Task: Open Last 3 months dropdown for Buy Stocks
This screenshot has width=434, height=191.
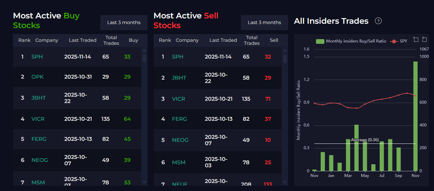Action: point(124,22)
